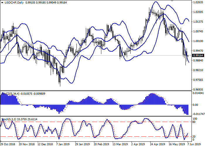Click the MACD 0.00 zero level label
The height and width of the screenshot is (147, 205).
(195, 105)
